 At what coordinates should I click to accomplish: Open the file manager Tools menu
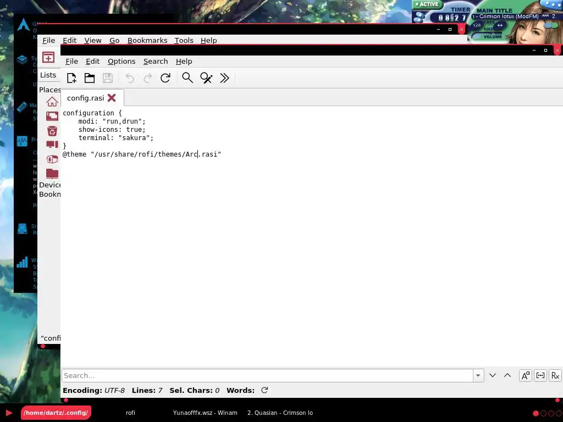pyautogui.click(x=184, y=40)
